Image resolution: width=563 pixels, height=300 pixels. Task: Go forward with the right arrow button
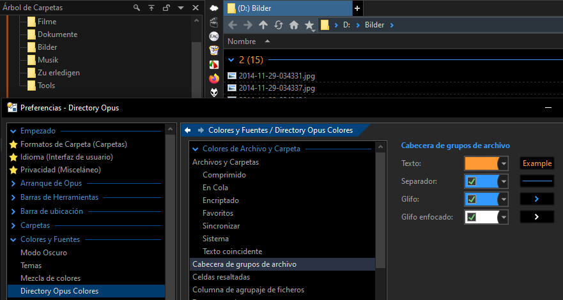tap(248, 25)
